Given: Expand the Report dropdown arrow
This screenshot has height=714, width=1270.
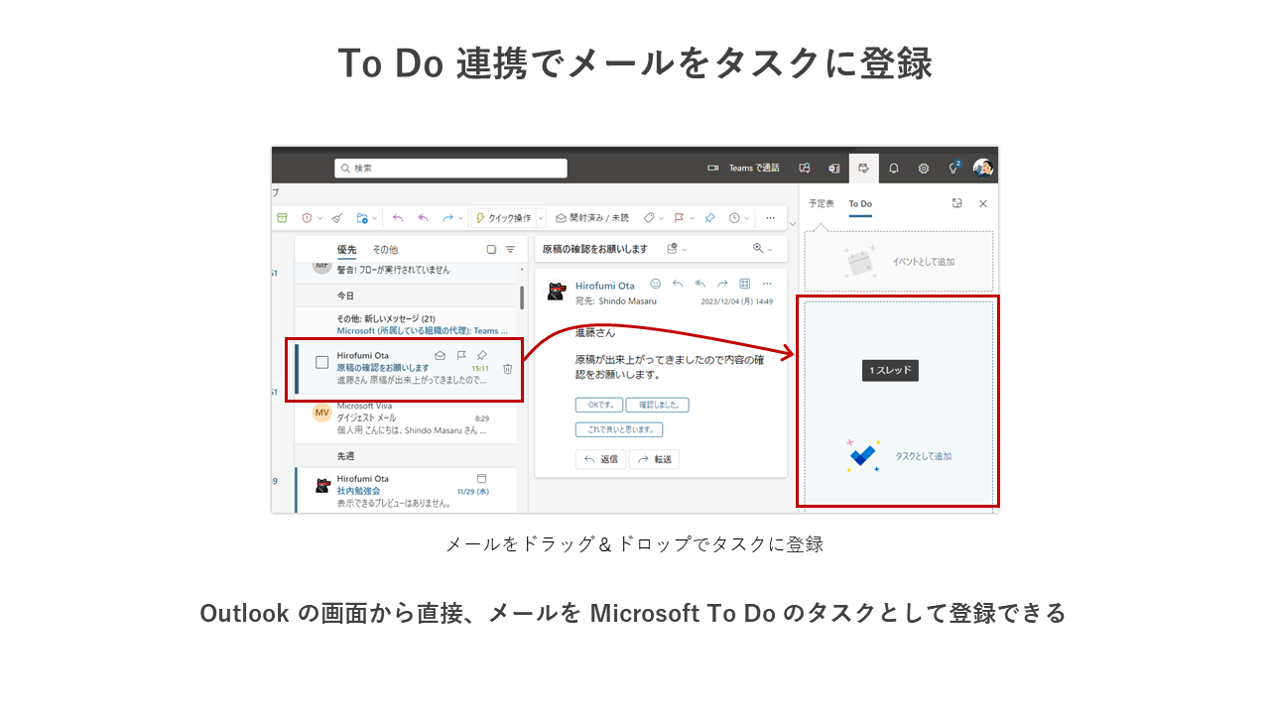Looking at the screenshot, I should (318, 219).
